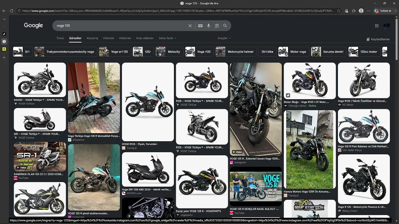Select the Motocity suggestion chip
This screenshot has width=399, height=224.
[x=169, y=52]
